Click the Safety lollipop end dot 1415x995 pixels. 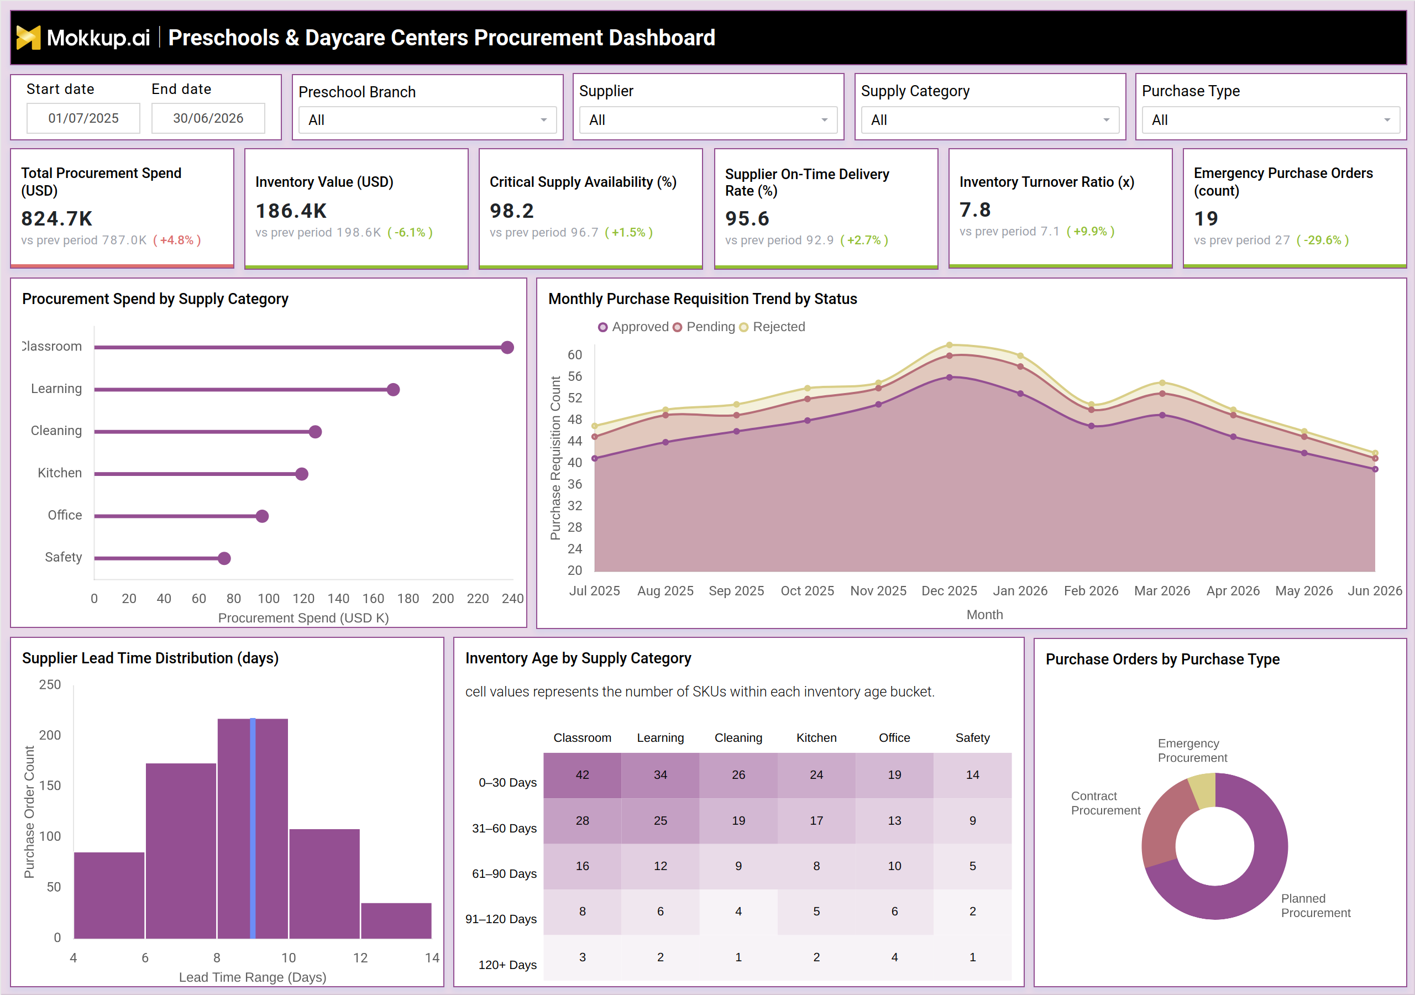point(224,558)
